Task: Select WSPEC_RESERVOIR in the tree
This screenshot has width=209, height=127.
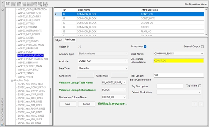Action: click(28, 63)
